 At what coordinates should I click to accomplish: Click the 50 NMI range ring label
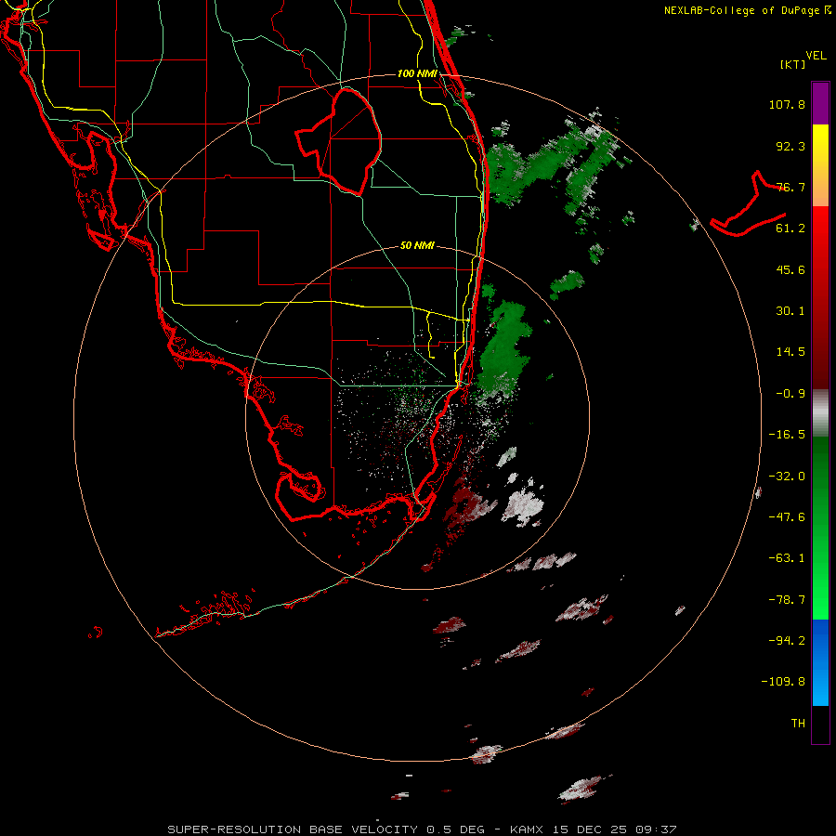[417, 246]
